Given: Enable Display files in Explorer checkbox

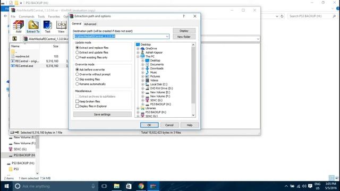Looking at the screenshot, I should coord(77,106).
